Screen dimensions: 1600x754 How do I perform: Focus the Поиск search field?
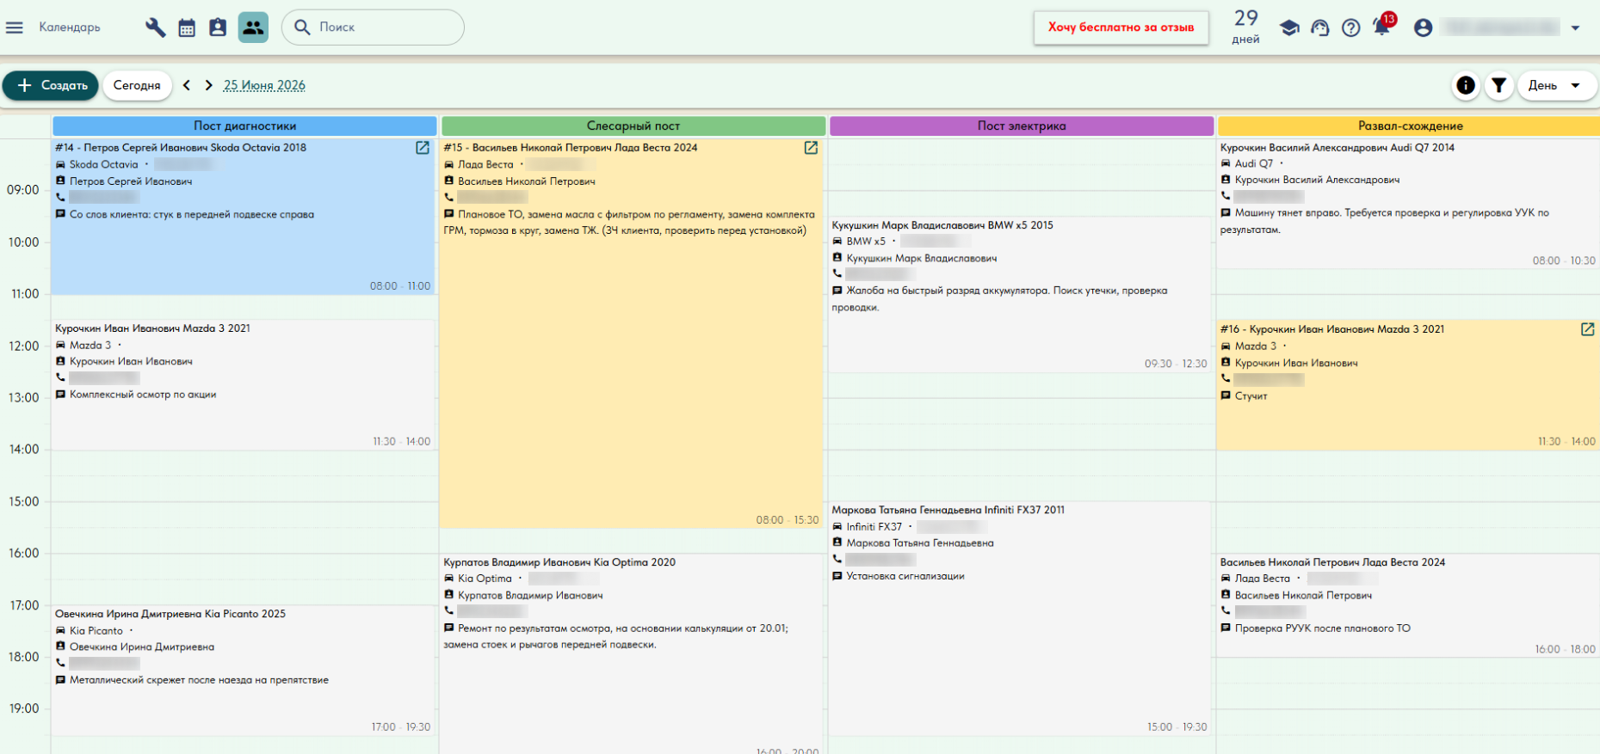373,28
